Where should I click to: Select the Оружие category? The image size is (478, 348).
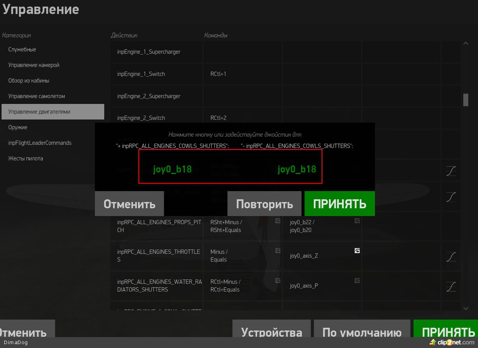point(53,127)
